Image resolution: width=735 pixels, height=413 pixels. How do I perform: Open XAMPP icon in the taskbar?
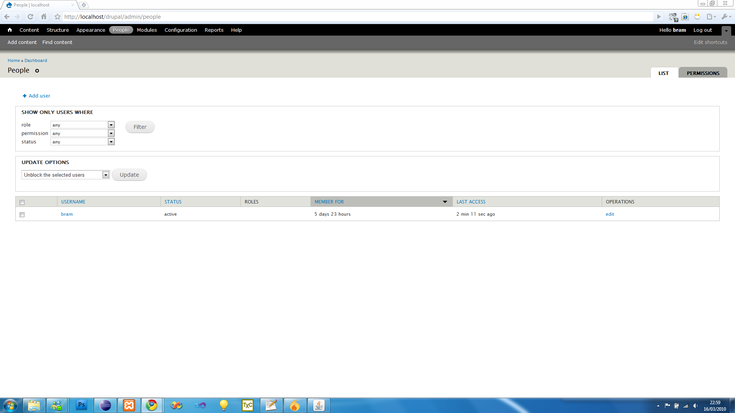coord(129,405)
